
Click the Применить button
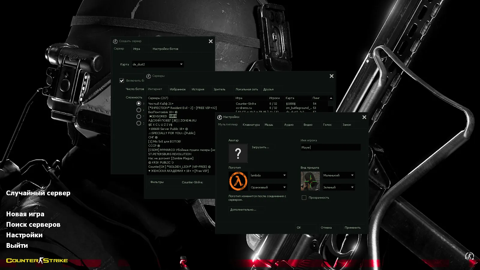pyautogui.click(x=353, y=227)
